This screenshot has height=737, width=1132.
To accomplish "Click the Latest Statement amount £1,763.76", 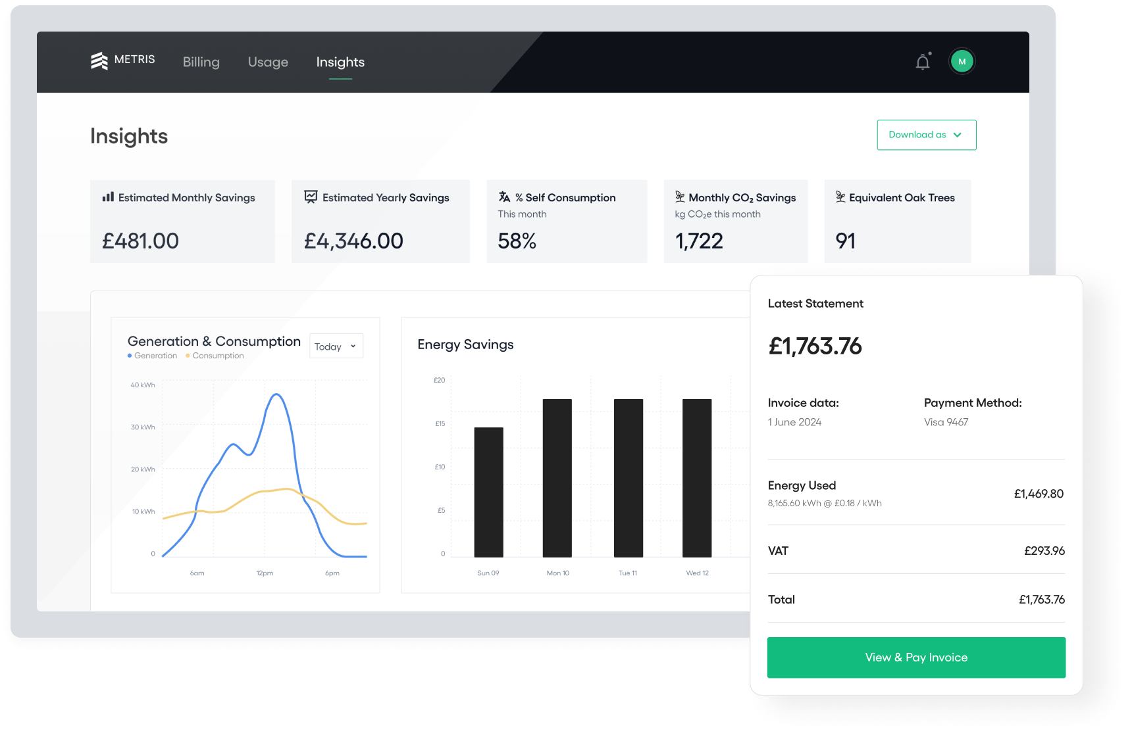I will pos(815,346).
